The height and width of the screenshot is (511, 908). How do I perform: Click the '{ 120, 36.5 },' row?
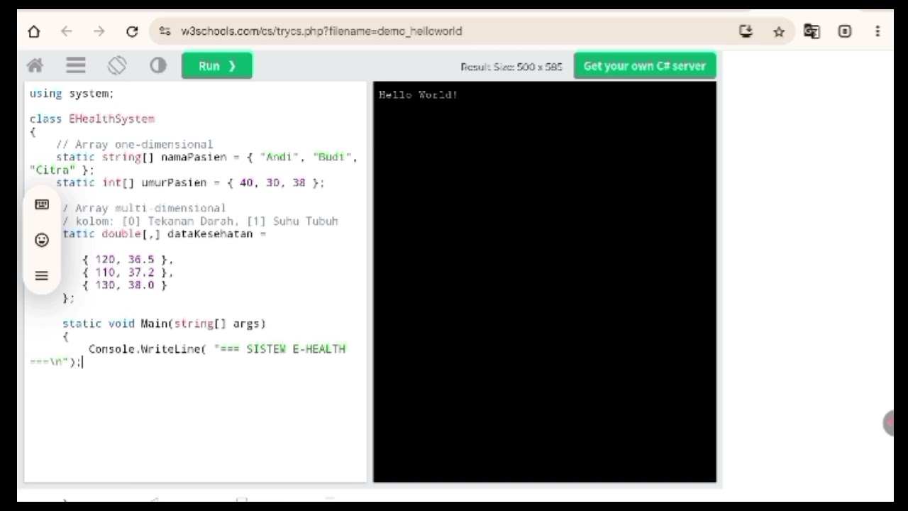pos(128,260)
